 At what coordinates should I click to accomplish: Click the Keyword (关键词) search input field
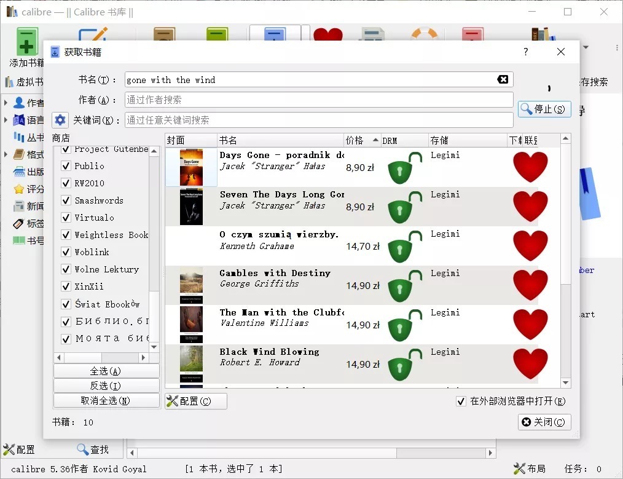(x=319, y=120)
